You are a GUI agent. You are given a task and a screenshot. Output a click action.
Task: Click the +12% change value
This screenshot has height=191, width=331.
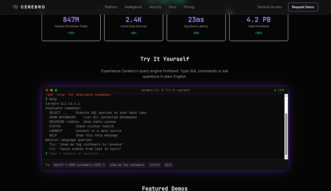tap(71, 33)
